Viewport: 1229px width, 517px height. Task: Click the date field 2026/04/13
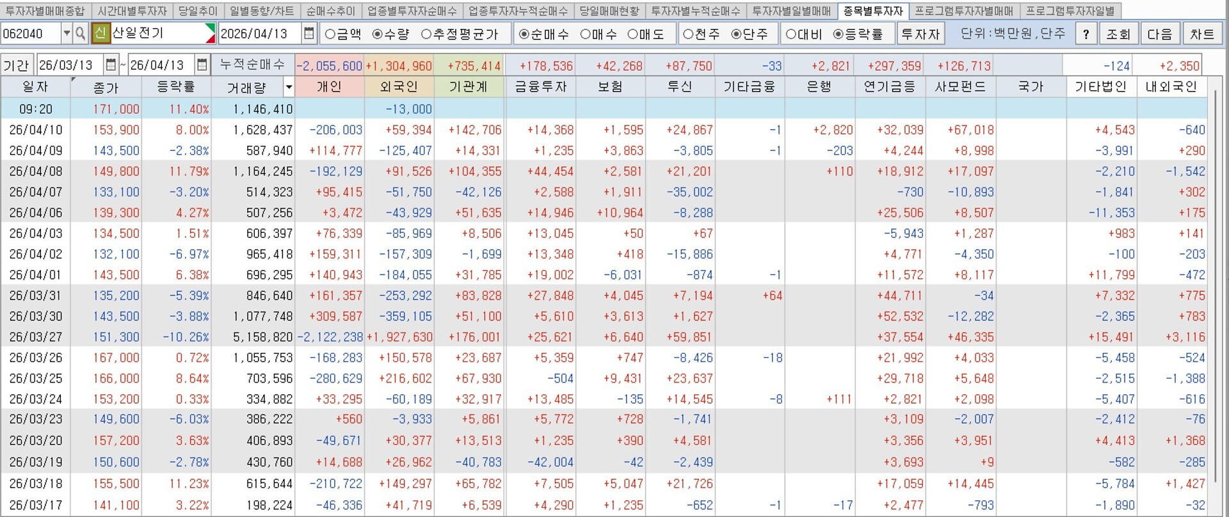[261, 34]
